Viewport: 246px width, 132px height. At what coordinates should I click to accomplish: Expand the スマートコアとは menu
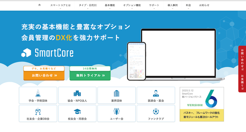(60, 5)
